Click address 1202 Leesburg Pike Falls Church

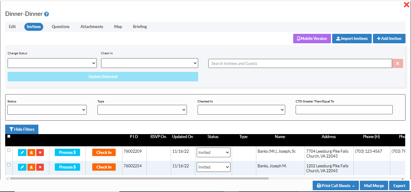[327, 168]
